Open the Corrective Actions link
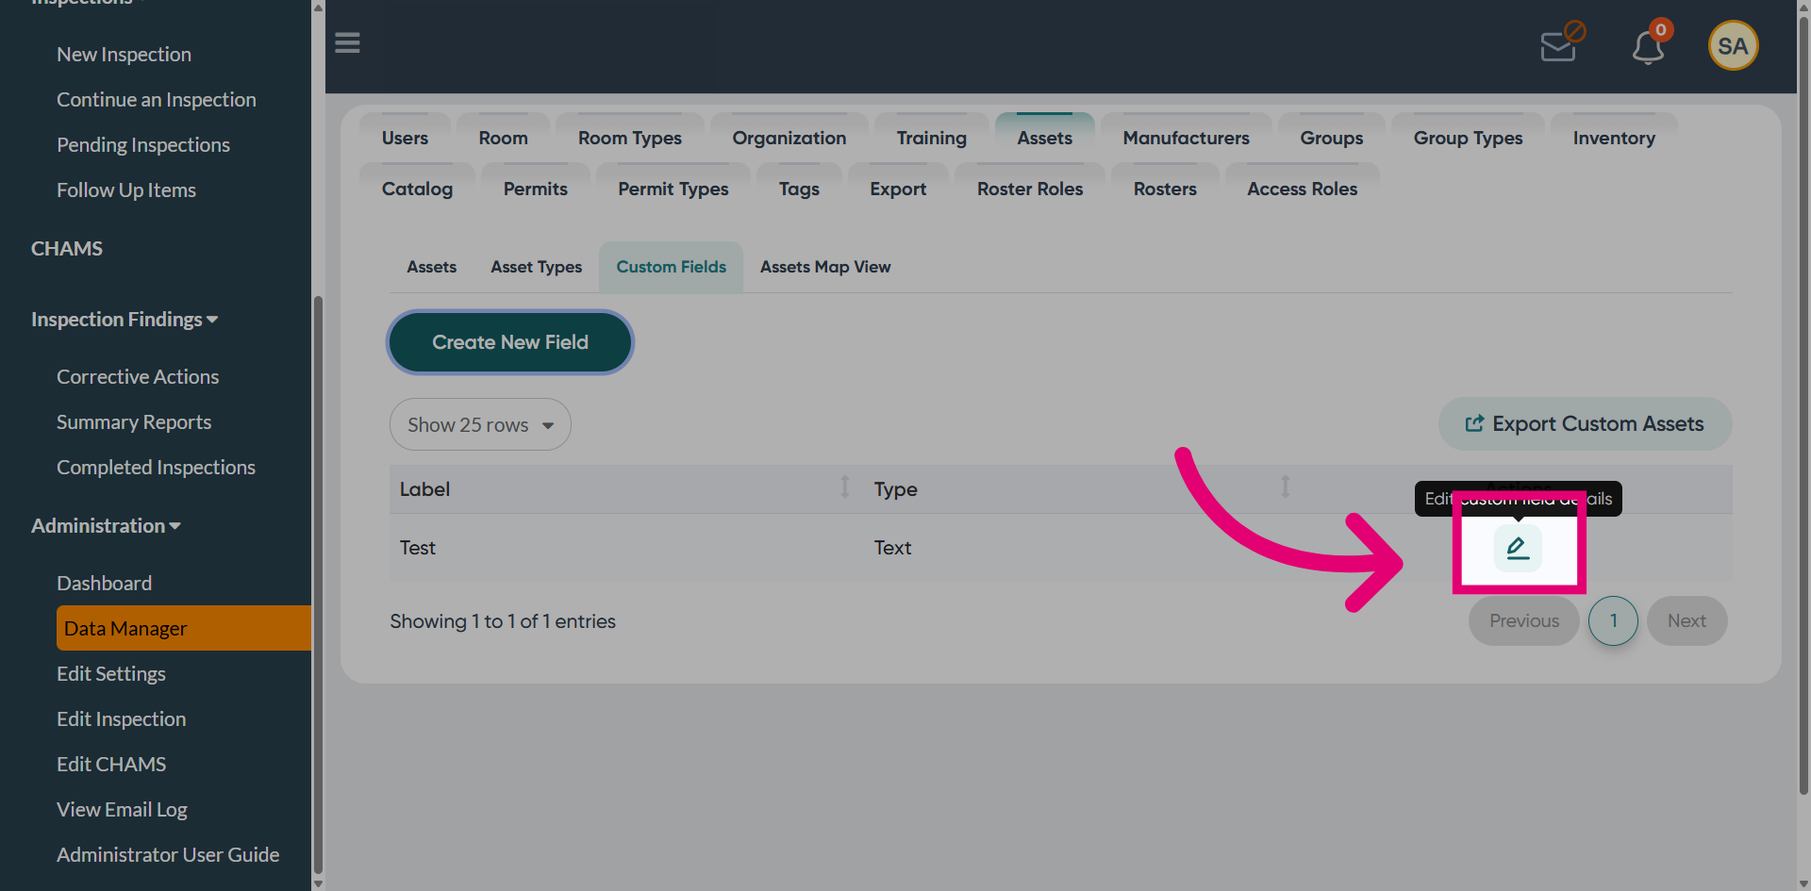Viewport: 1811px width, 891px height. pos(137,377)
